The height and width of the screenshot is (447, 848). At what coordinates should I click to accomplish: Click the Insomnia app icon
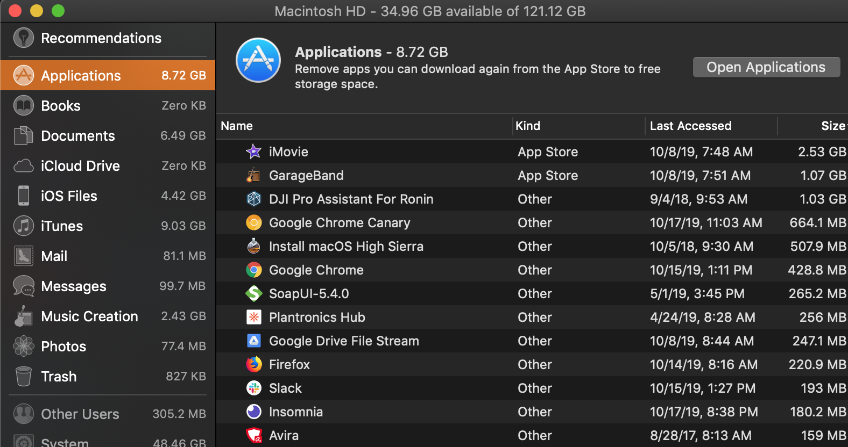253,412
